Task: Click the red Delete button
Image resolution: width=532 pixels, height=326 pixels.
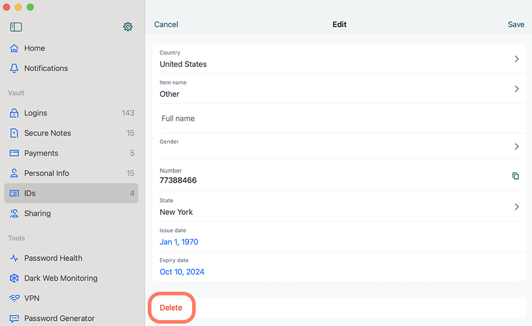Action: pyautogui.click(x=171, y=308)
